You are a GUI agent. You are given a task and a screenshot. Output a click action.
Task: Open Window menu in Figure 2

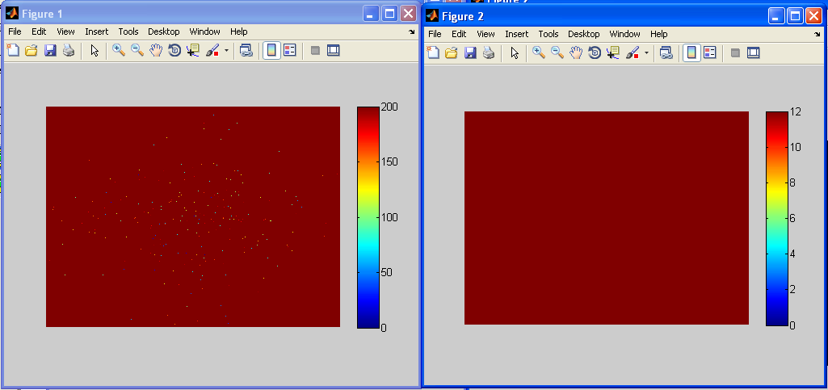[x=624, y=34]
